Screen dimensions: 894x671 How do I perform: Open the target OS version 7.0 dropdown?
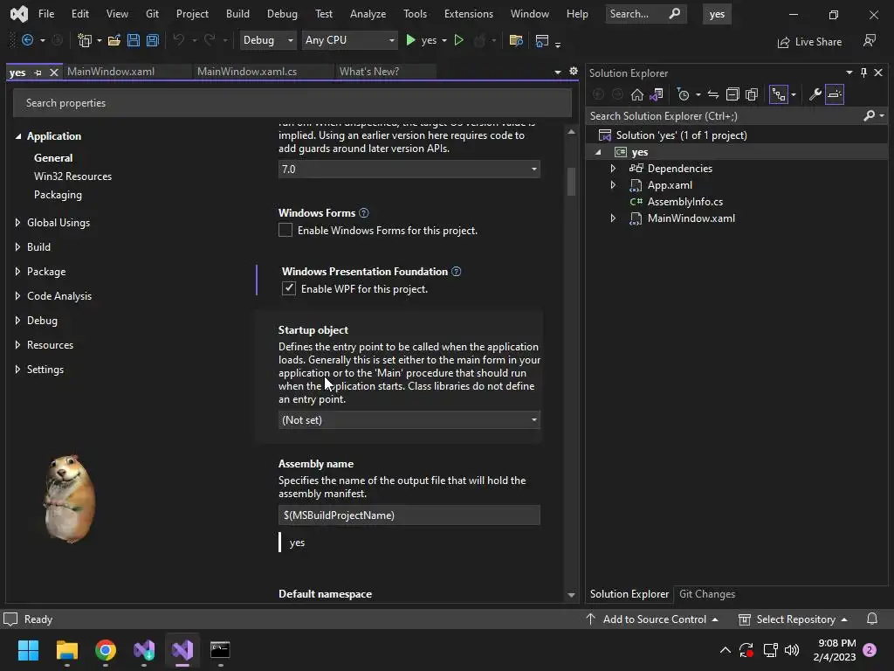click(409, 169)
